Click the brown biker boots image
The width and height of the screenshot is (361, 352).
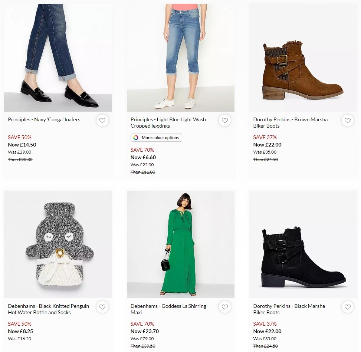pos(303,57)
